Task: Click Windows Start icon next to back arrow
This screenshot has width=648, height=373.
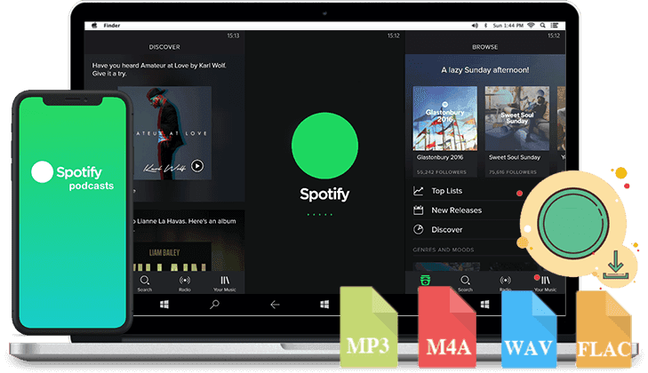Action: 324,305
